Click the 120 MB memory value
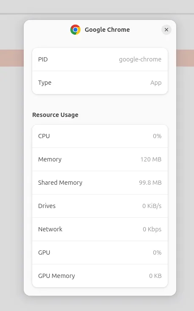Viewport: 194px width, 311px height. pos(151,159)
